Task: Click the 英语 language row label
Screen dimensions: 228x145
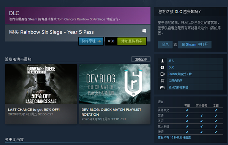Action: tap(161, 116)
